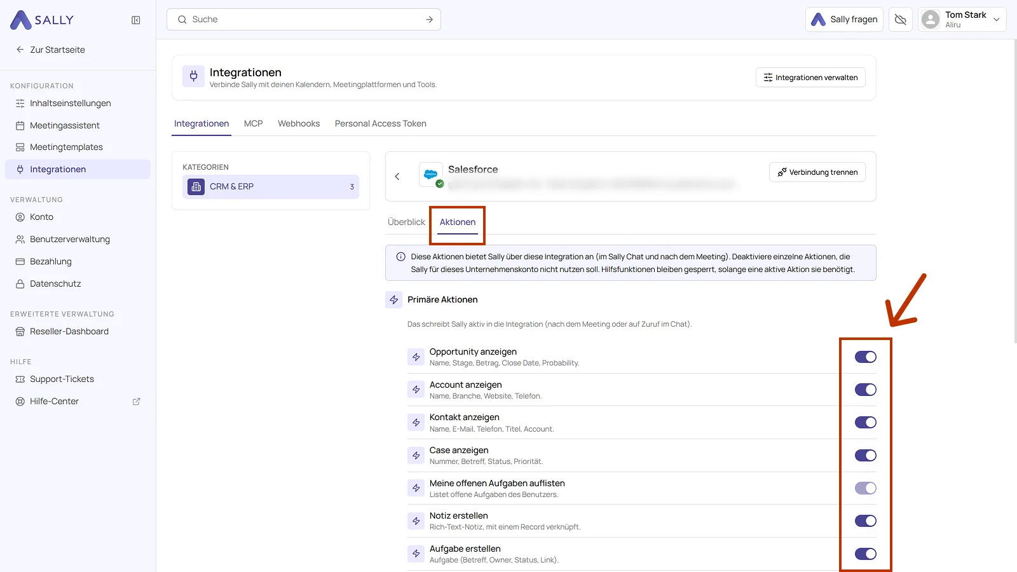The image size is (1017, 572).
Task: Open Konto settings
Action: pos(78,217)
